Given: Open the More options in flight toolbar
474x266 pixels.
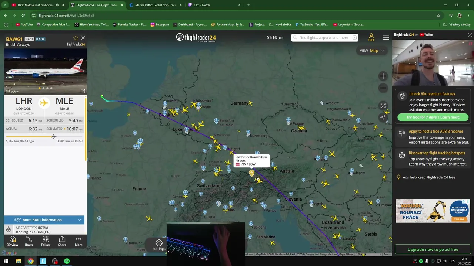Looking at the screenshot, I should pyautogui.click(x=79, y=241).
